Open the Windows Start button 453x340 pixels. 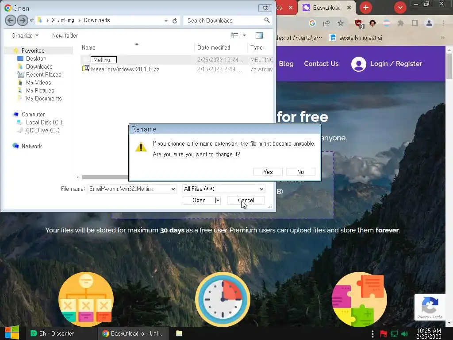pos(12,333)
